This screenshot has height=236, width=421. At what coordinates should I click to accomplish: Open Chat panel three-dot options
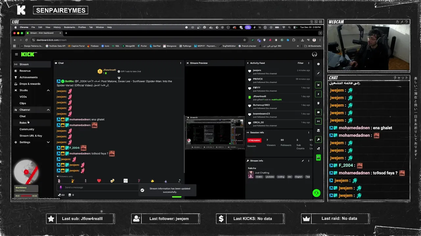(181, 63)
